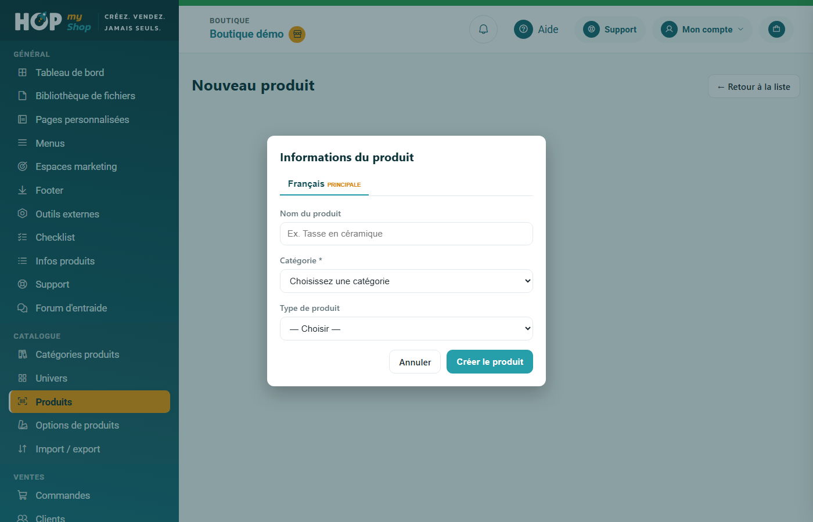
Task: Click the Outils externes hexagon icon
Action: pyautogui.click(x=23, y=213)
